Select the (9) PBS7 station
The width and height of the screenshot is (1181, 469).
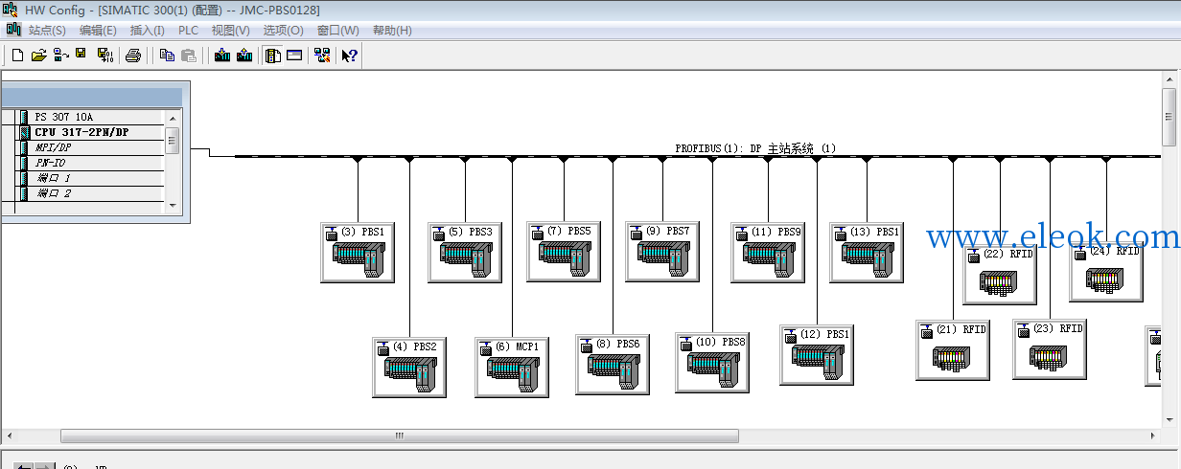tap(662, 252)
